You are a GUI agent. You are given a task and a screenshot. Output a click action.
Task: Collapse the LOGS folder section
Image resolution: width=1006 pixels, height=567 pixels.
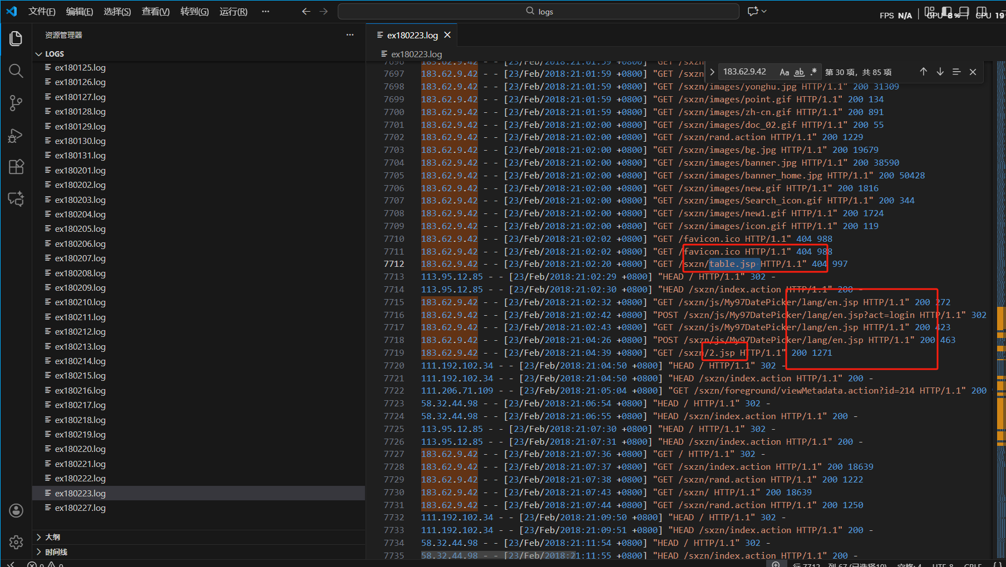coord(39,54)
